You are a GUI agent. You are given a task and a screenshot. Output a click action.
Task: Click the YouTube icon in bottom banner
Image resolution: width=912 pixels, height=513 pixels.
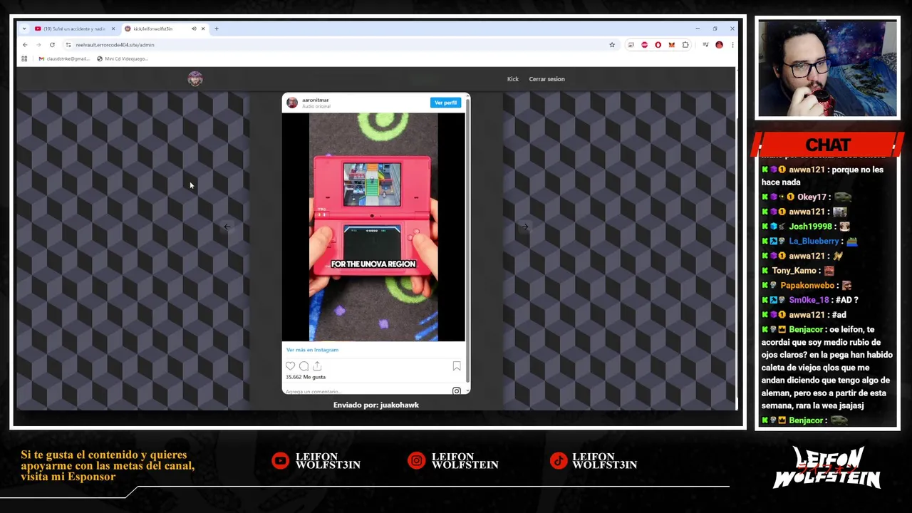(280, 461)
